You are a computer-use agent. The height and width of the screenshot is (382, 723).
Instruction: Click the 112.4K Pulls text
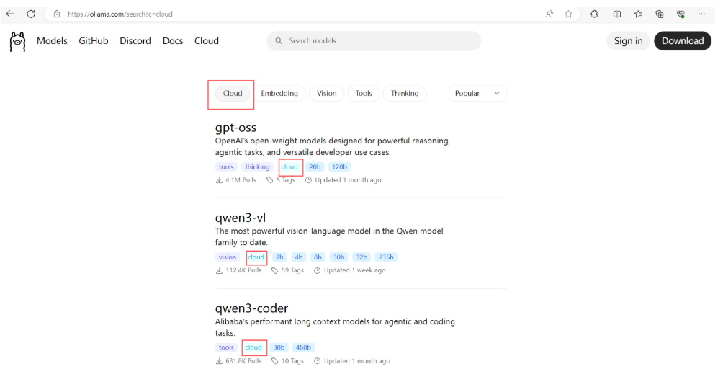[243, 270]
